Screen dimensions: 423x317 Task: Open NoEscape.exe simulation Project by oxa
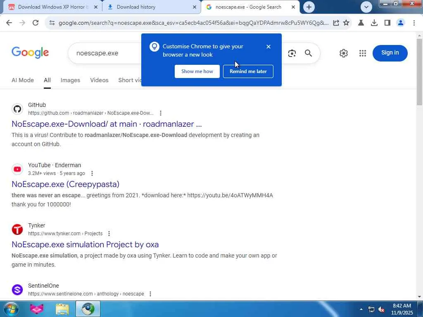[x=85, y=244]
